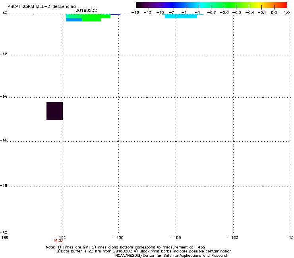Click the latitude axis label -50

4,233
